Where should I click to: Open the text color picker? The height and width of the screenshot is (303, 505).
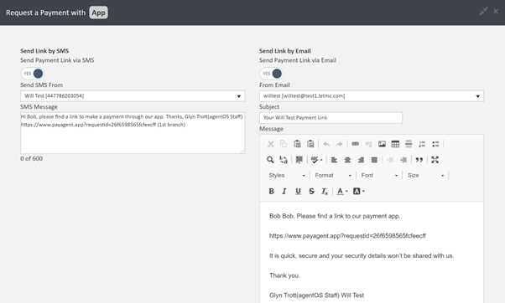pyautogui.click(x=342, y=191)
